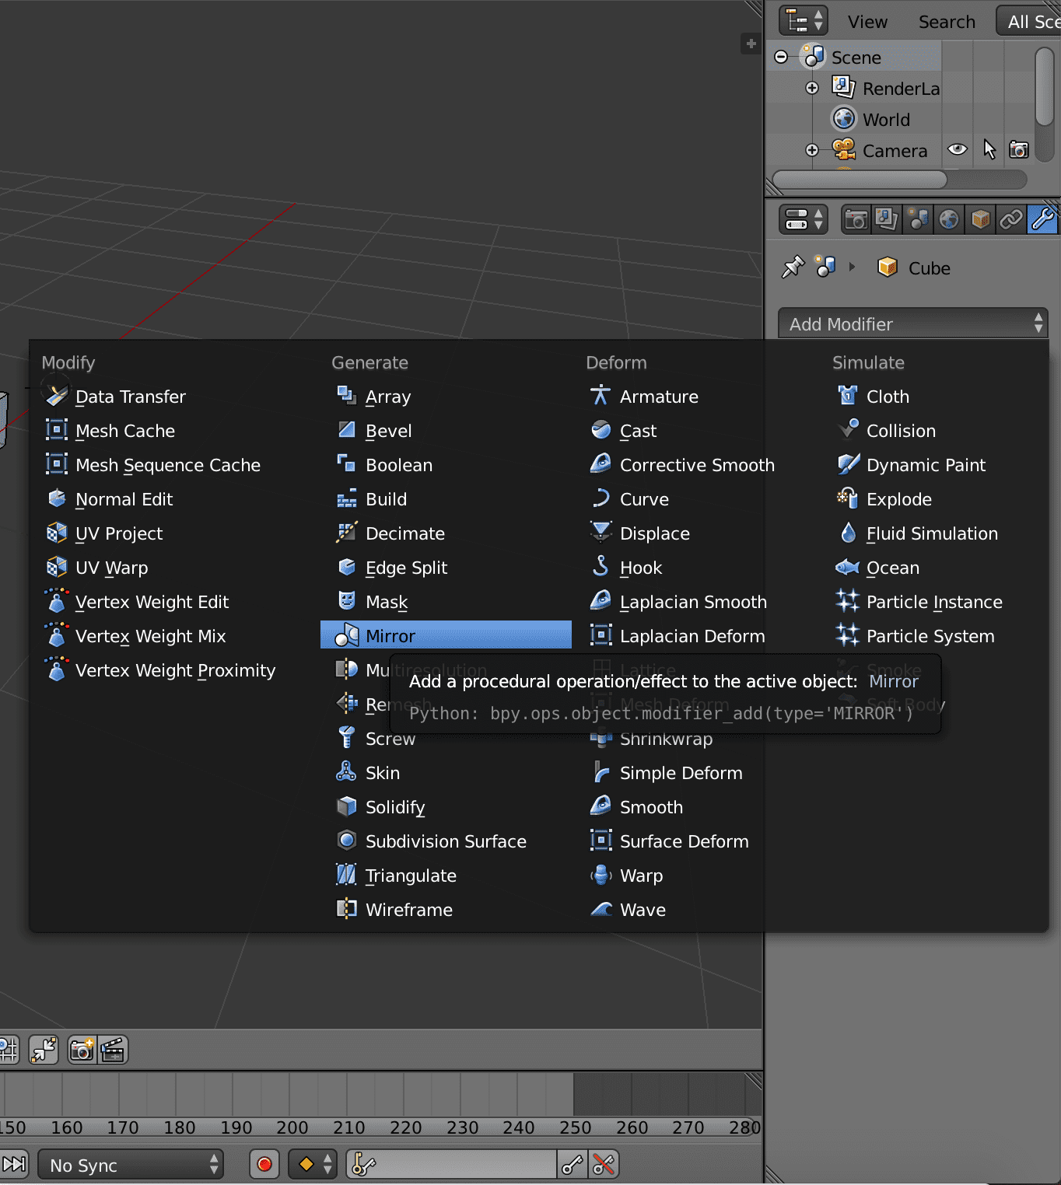1061x1185 pixels.
Task: Toggle the pin icon beside the Cube breadcrumb
Action: coord(793,267)
